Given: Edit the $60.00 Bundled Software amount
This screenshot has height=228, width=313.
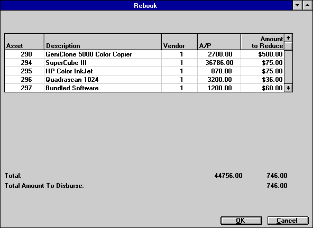Looking at the screenshot, I should [x=262, y=88].
